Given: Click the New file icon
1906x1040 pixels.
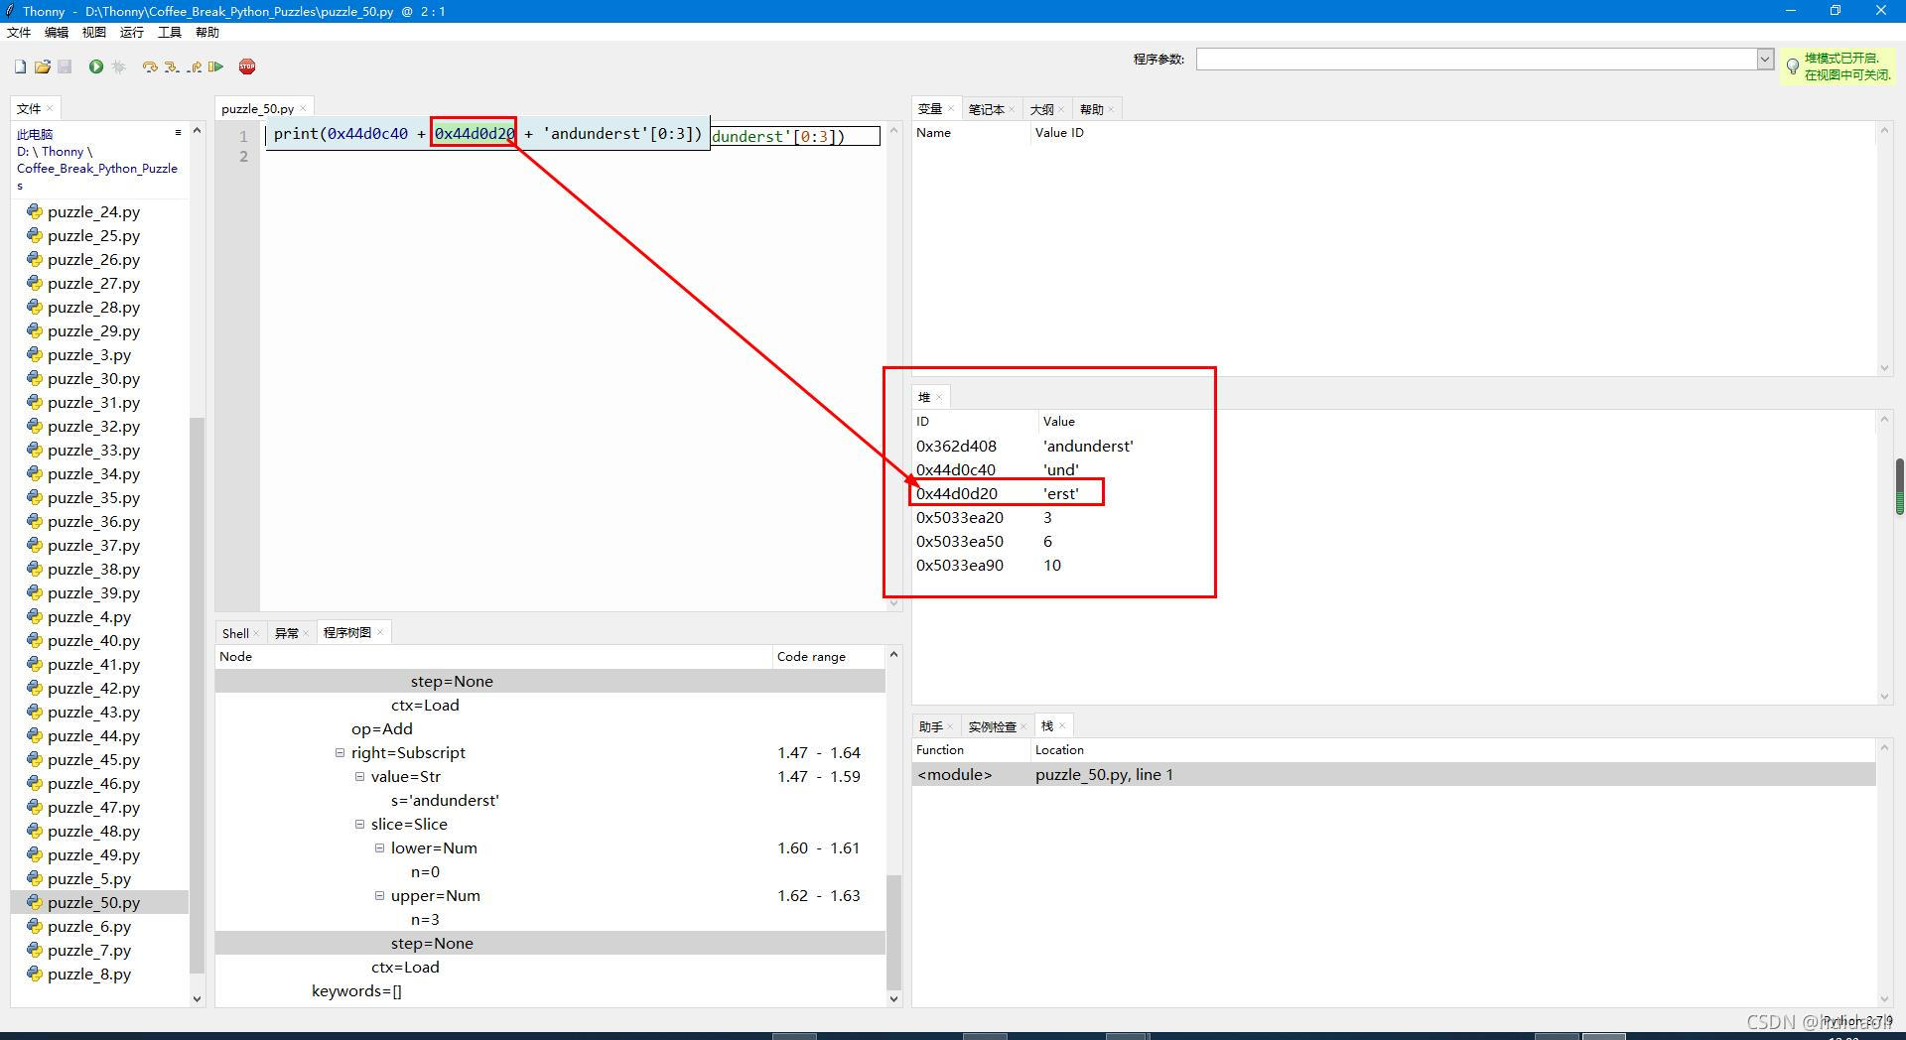Looking at the screenshot, I should click(20, 66).
